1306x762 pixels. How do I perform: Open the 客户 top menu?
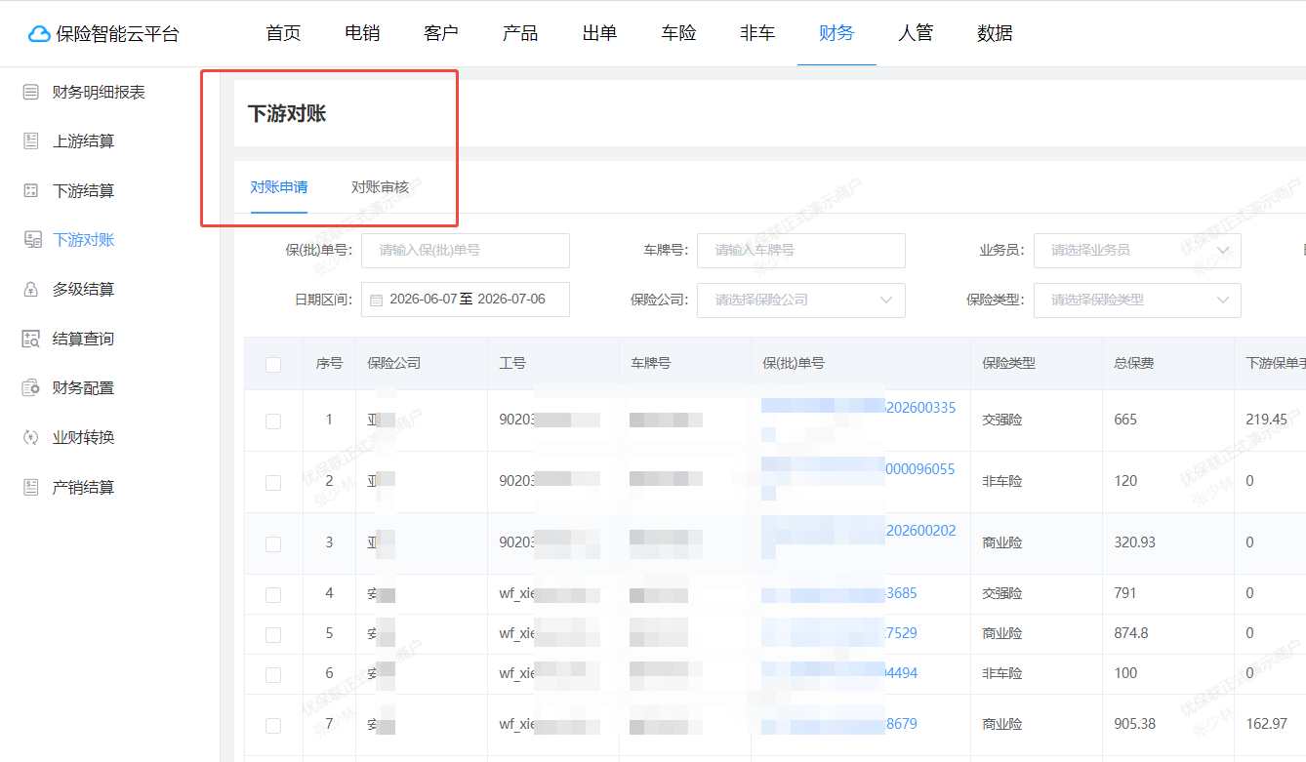coord(441,33)
